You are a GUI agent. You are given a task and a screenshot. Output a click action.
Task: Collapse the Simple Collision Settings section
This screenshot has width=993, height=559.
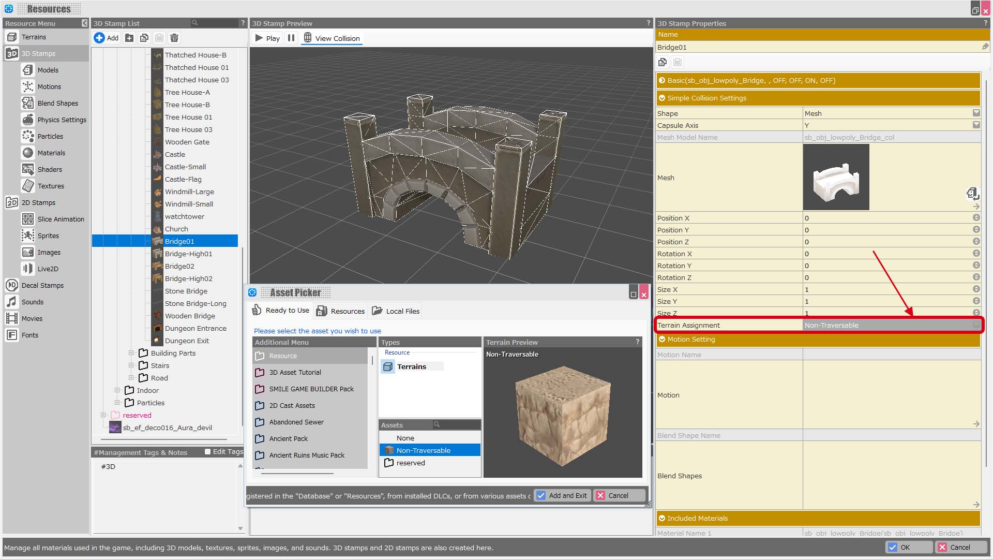pos(661,98)
